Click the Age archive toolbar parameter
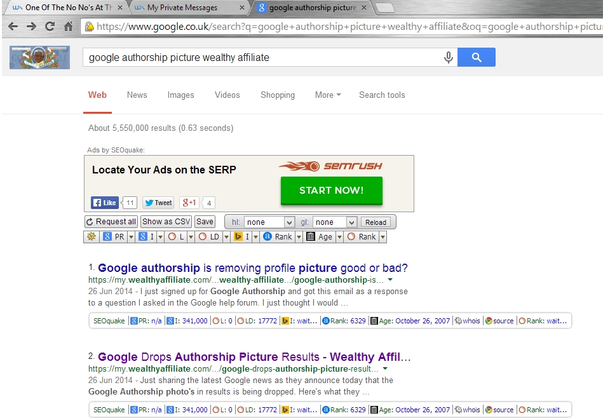 pyautogui.click(x=320, y=237)
